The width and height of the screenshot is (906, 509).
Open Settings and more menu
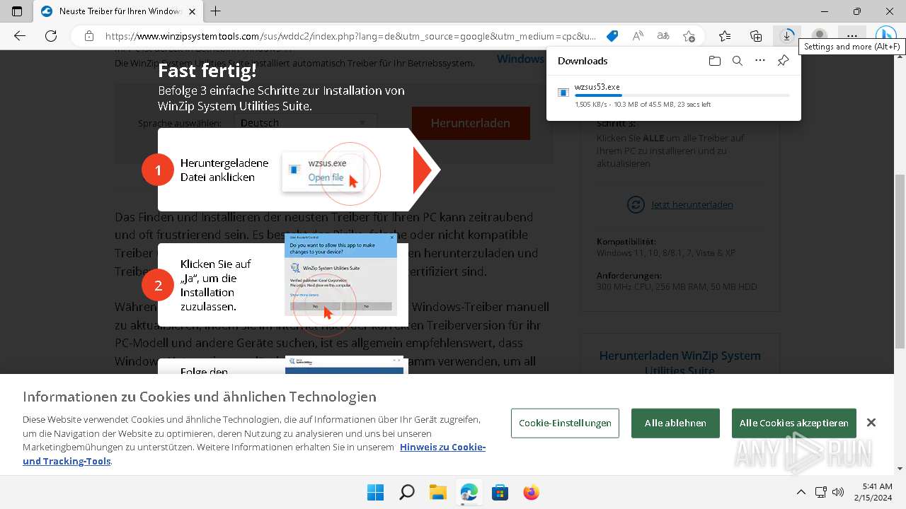[852, 36]
